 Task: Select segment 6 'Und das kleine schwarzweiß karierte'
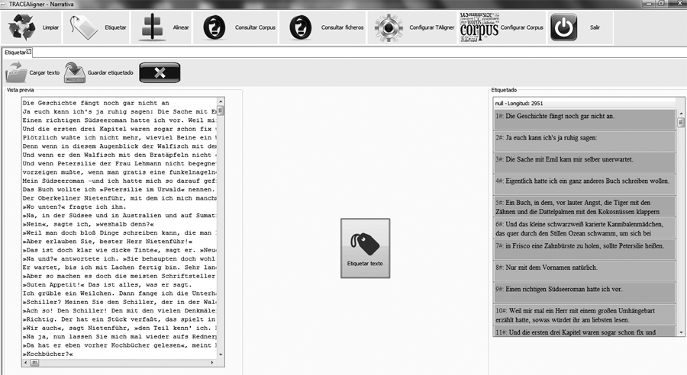pos(584,228)
